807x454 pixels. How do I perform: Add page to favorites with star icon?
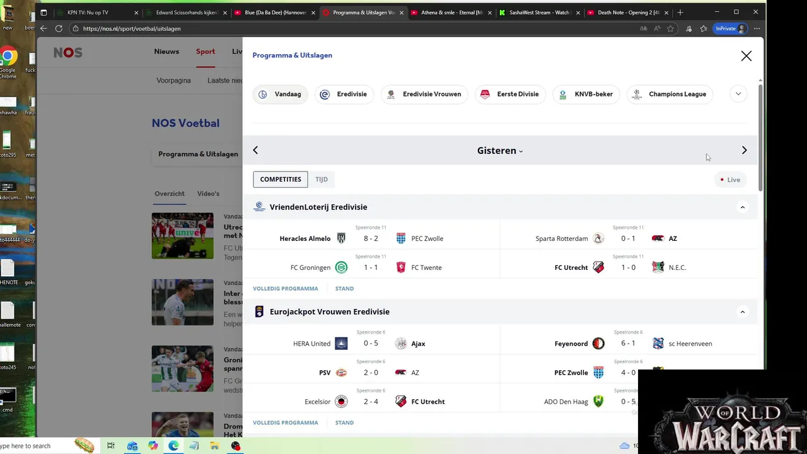point(670,28)
